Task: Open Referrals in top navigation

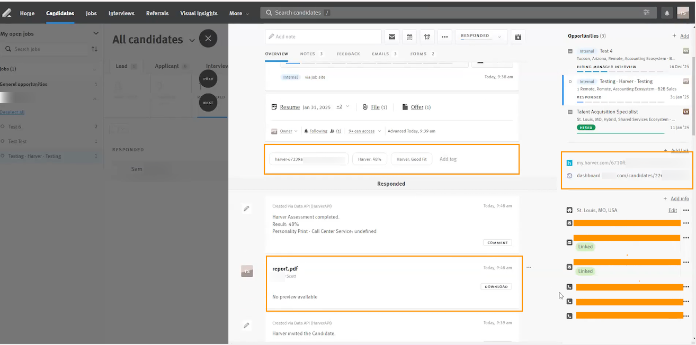Action: coord(157,13)
